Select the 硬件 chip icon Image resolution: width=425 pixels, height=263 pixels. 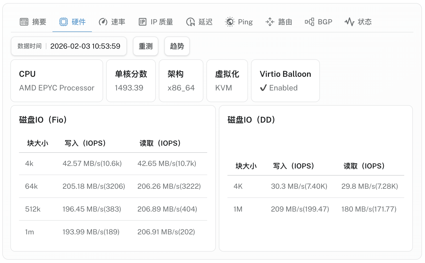tap(64, 22)
